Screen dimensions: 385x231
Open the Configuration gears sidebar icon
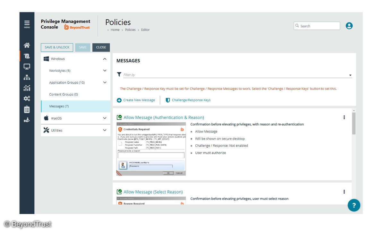pos(27,98)
